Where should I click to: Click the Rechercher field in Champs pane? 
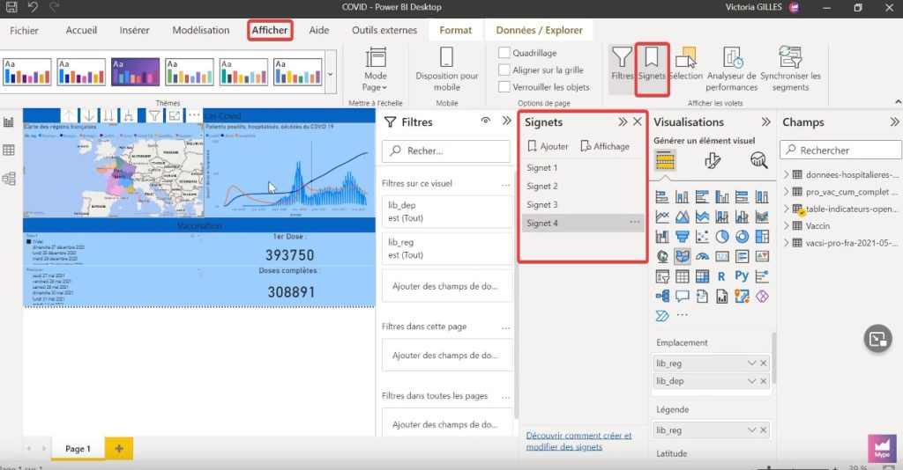(x=840, y=150)
